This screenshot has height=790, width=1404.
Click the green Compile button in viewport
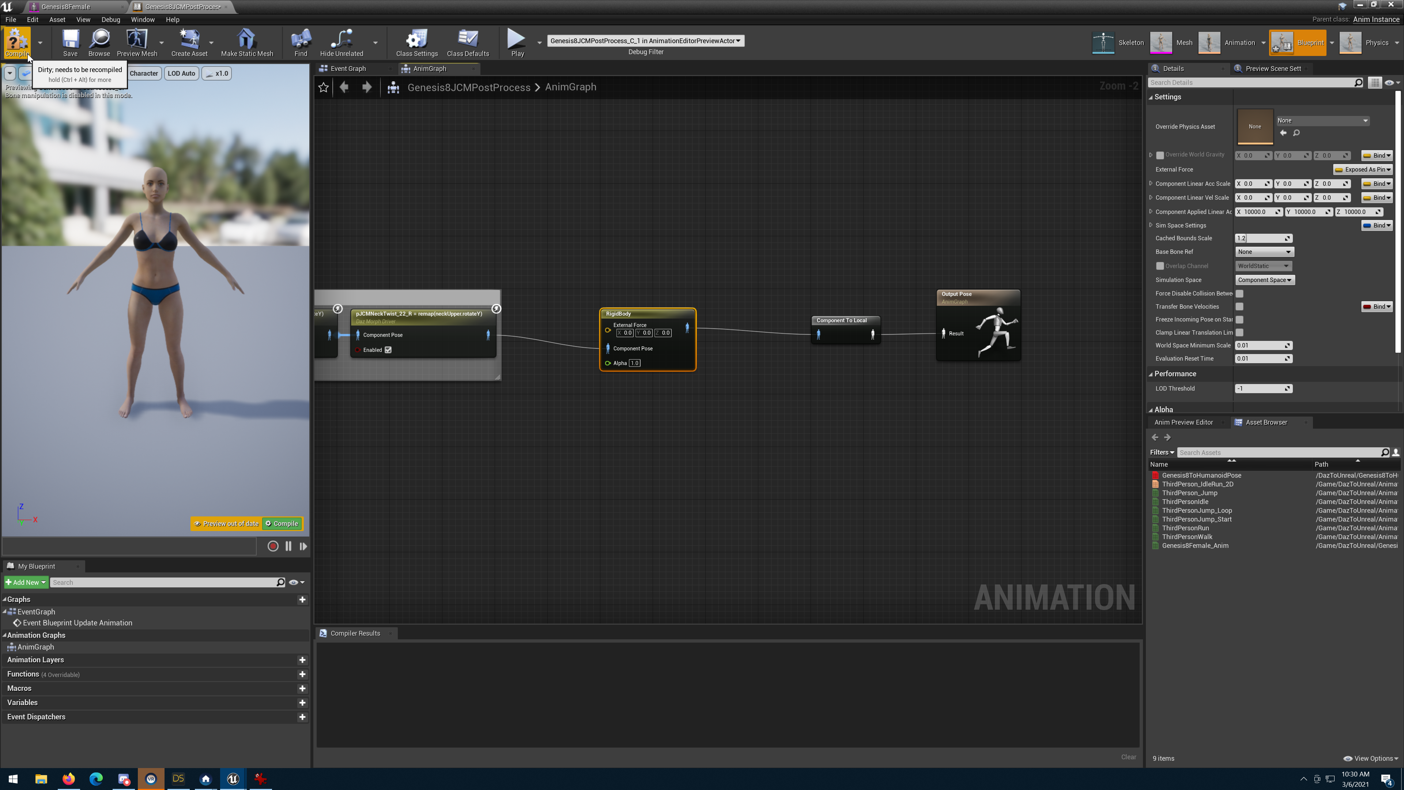tap(282, 523)
